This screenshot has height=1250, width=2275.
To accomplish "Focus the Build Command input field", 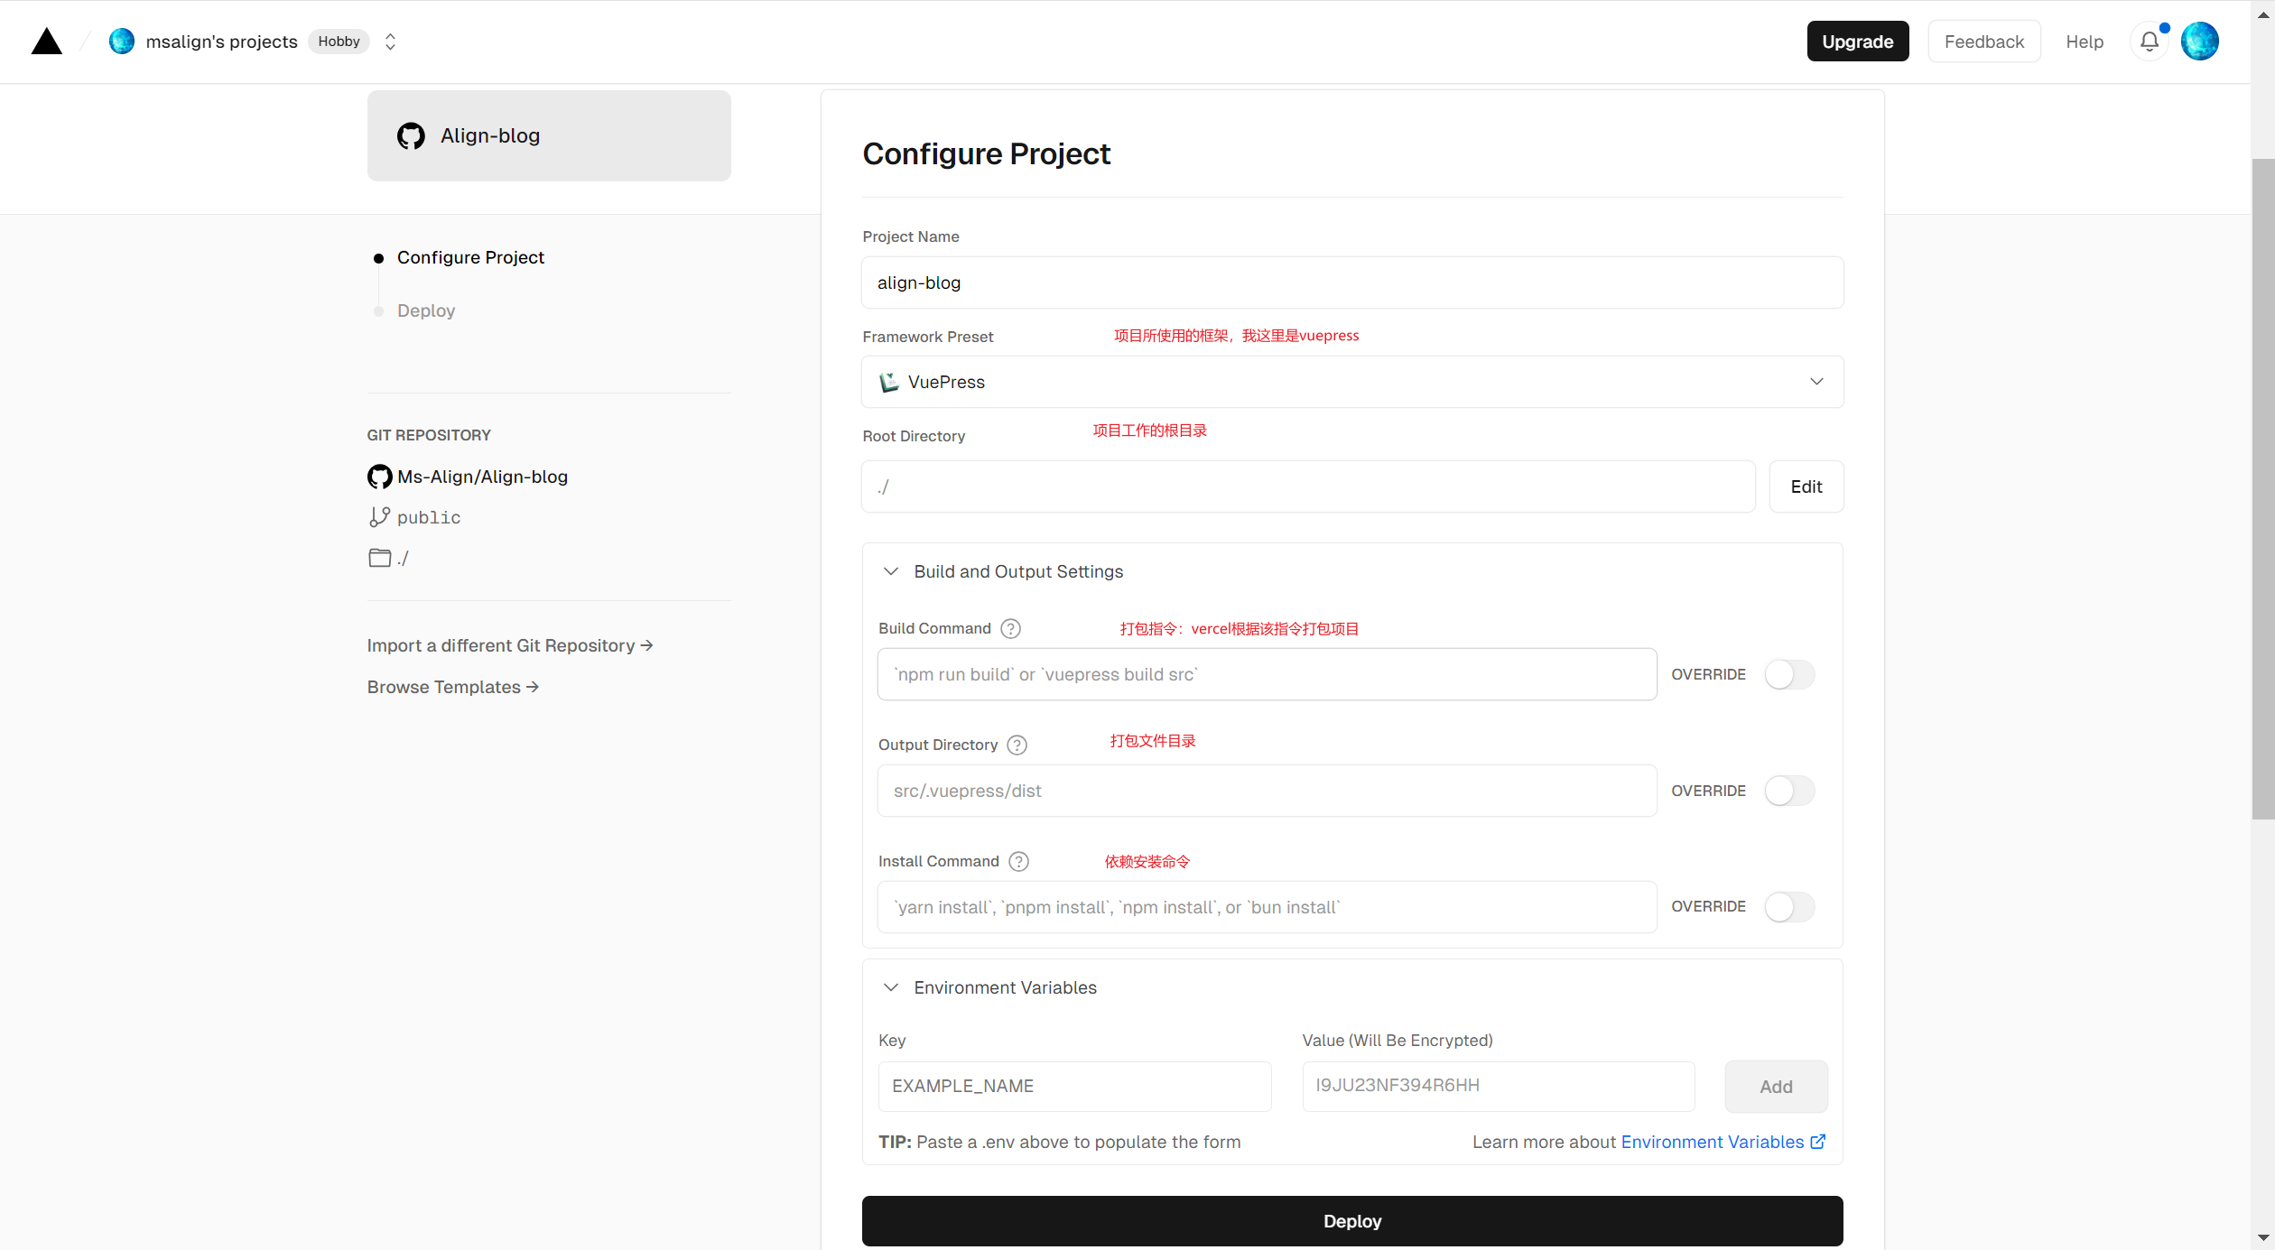I will pos(1267,674).
